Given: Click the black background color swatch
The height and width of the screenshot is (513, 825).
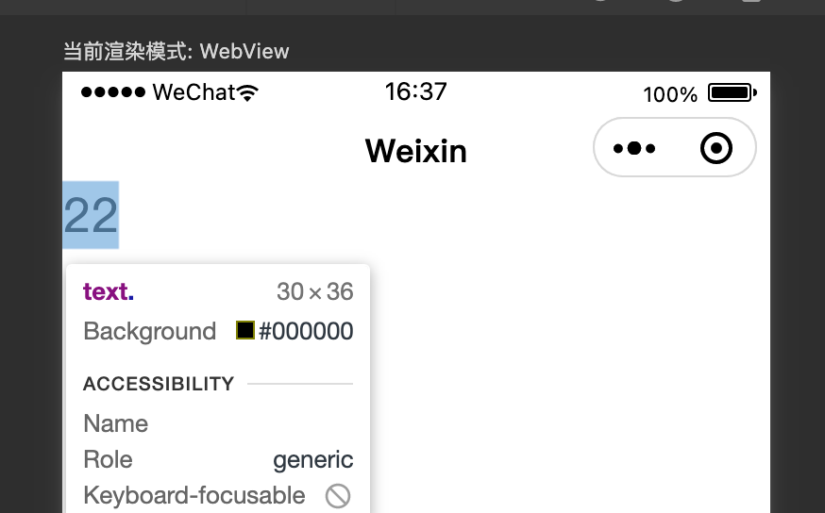Looking at the screenshot, I should coord(245,331).
